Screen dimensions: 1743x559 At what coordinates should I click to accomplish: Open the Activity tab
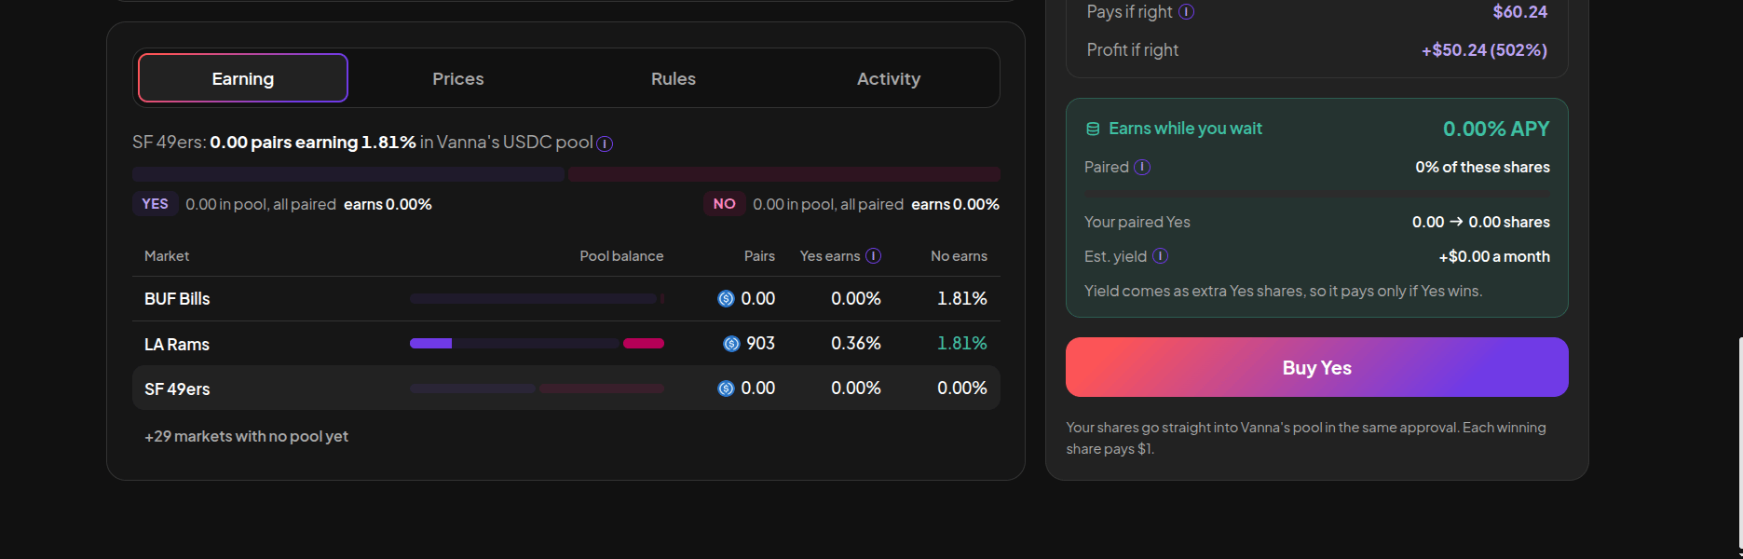[x=889, y=78]
